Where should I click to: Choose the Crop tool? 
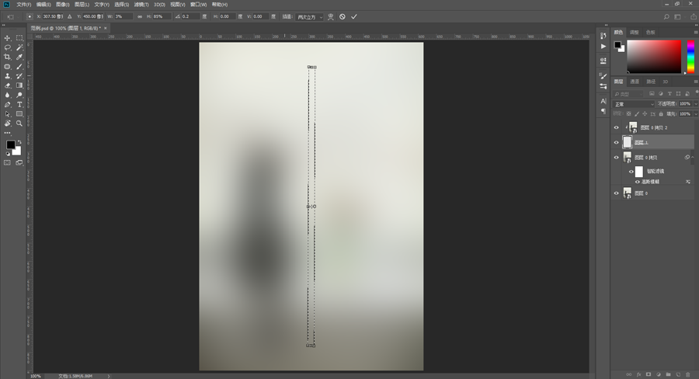click(x=8, y=57)
